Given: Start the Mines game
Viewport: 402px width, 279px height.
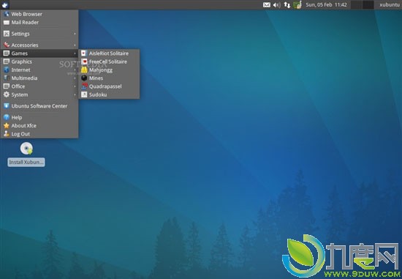Looking at the screenshot, I should (109, 78).
